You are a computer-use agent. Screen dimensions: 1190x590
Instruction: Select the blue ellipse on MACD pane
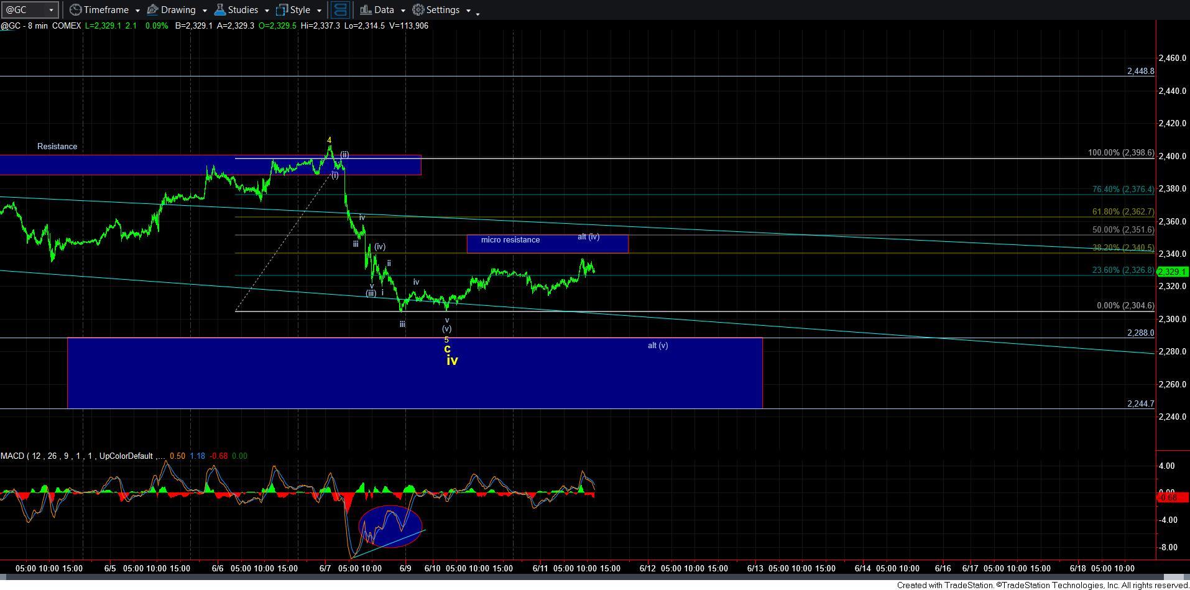point(390,527)
